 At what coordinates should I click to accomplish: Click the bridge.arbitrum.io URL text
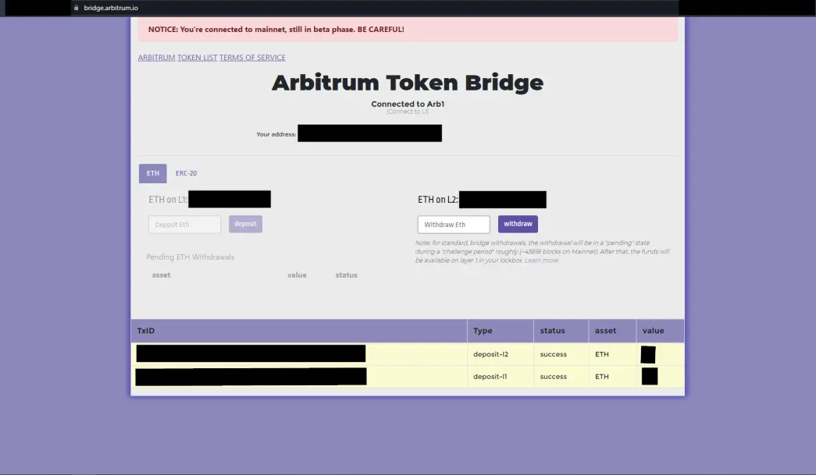111,8
